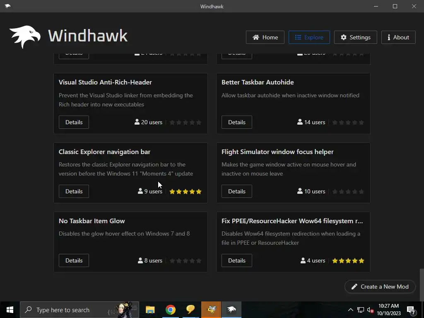Open the notification center icon
This screenshot has height=318, width=424.
[x=411, y=310]
